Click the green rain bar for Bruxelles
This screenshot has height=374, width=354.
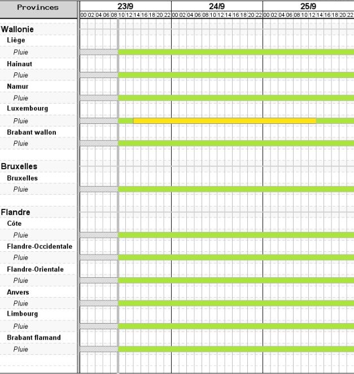(x=235, y=189)
